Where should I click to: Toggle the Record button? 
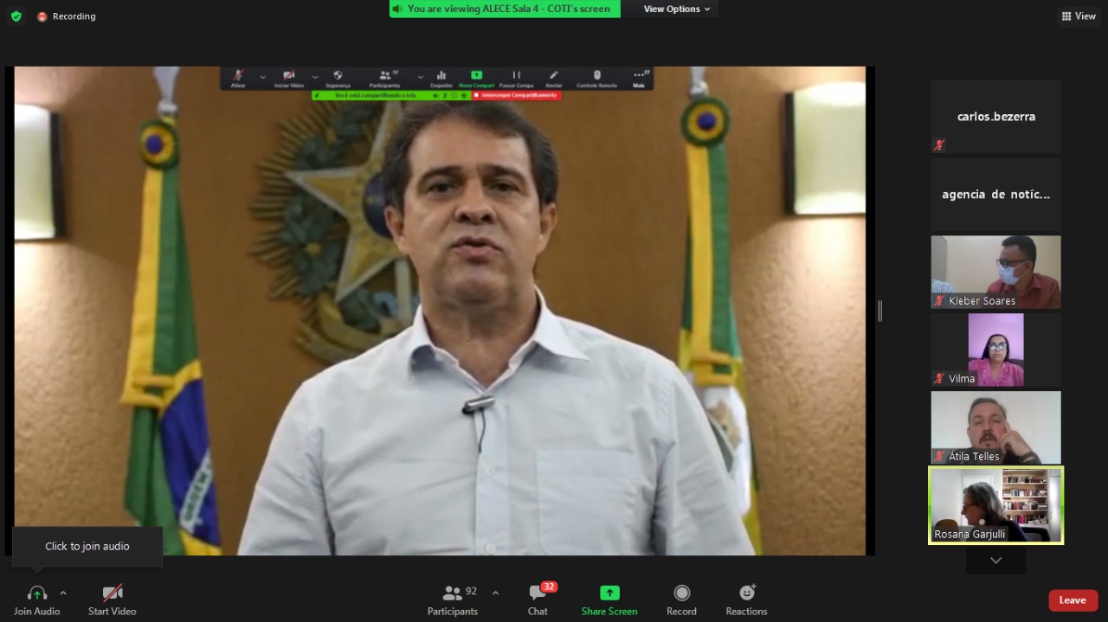coord(681,600)
